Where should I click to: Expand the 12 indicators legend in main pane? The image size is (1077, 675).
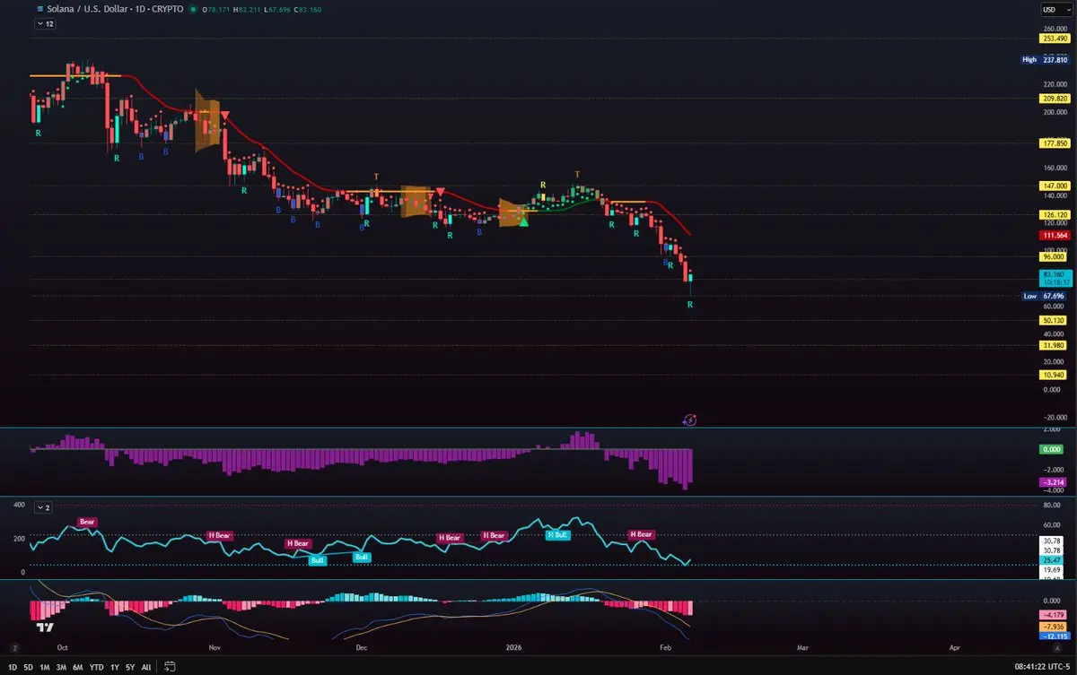44,24
